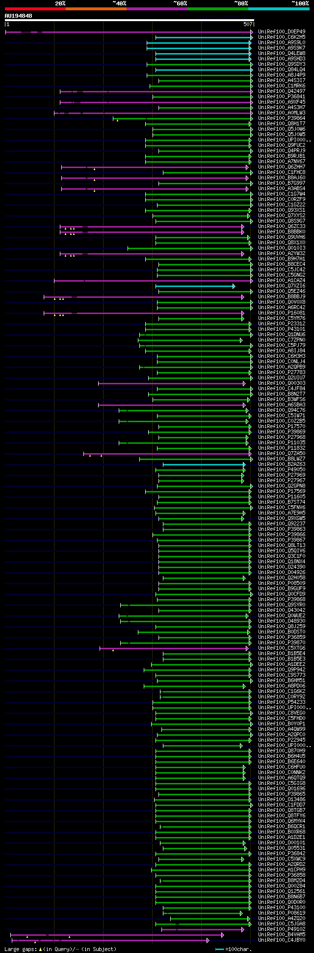Click the cyan alignment bar for UniRef100_B2AZ63
The image size is (314, 953).
tap(204, 464)
